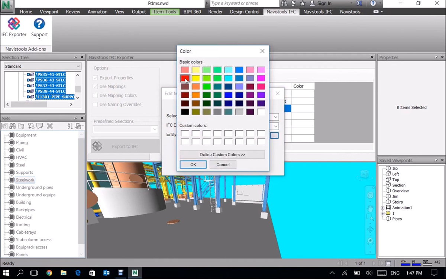This screenshot has width=446, height=279.
Task: Click Import/Export icon in Sets toolbar
Action: tap(78, 126)
